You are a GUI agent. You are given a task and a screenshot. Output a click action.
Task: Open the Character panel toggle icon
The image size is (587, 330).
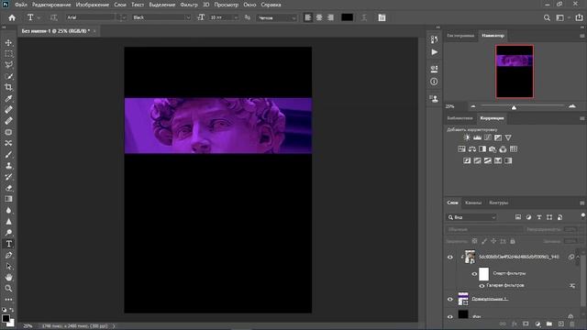(382, 17)
